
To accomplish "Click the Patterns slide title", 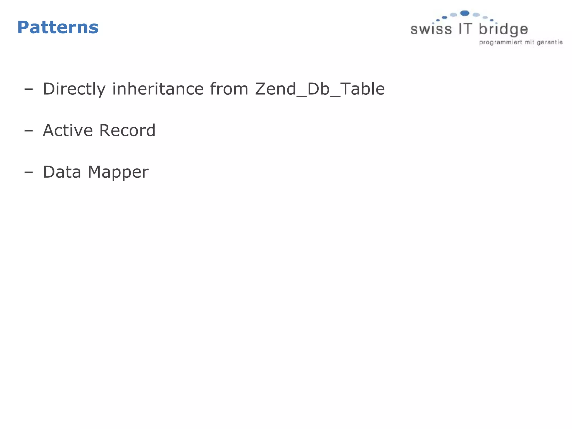I will point(58,27).
